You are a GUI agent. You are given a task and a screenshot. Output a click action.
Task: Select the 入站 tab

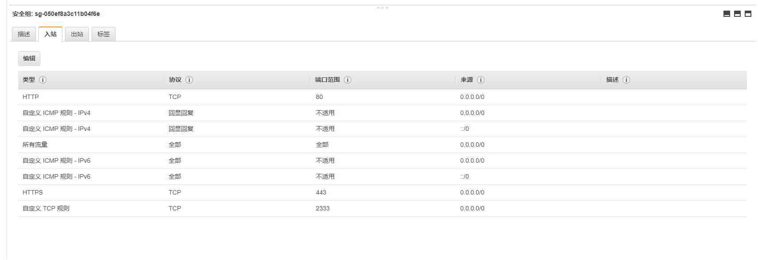click(50, 34)
